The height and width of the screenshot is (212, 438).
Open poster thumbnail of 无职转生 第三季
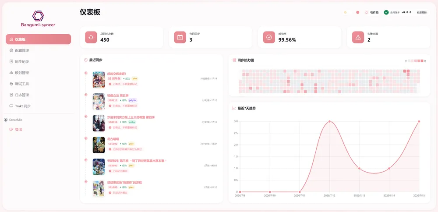99,167
